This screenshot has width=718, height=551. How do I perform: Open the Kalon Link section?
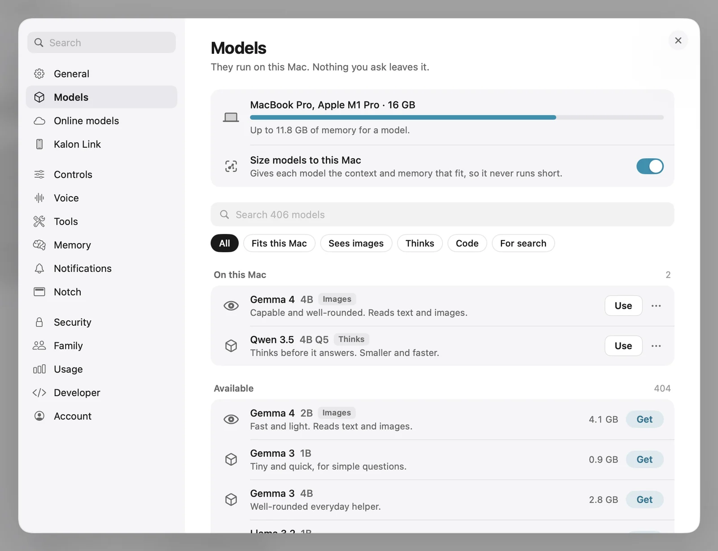pos(101,144)
